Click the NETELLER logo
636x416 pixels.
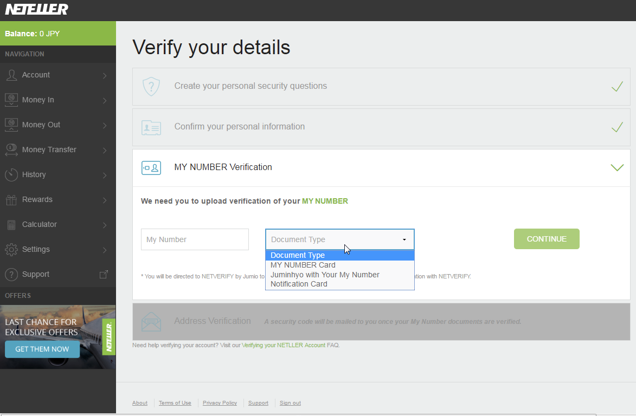tap(36, 9)
